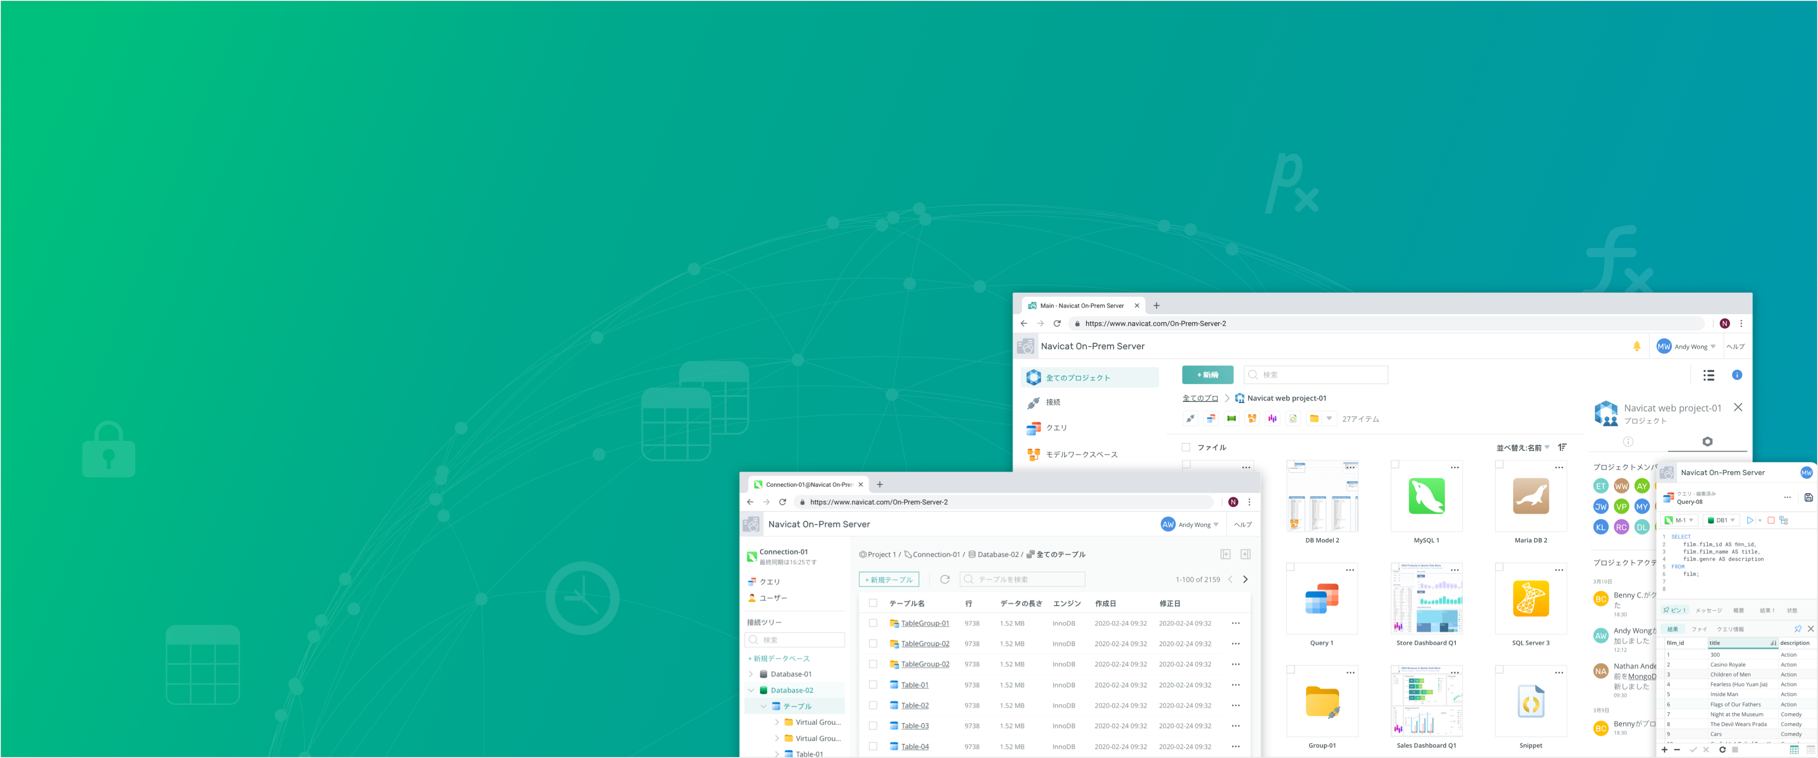Refresh result grid with the reload icon
Screen dimensions: 1818x758
[1722, 749]
